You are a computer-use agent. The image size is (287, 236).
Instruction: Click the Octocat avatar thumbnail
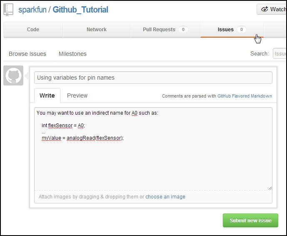click(13, 75)
